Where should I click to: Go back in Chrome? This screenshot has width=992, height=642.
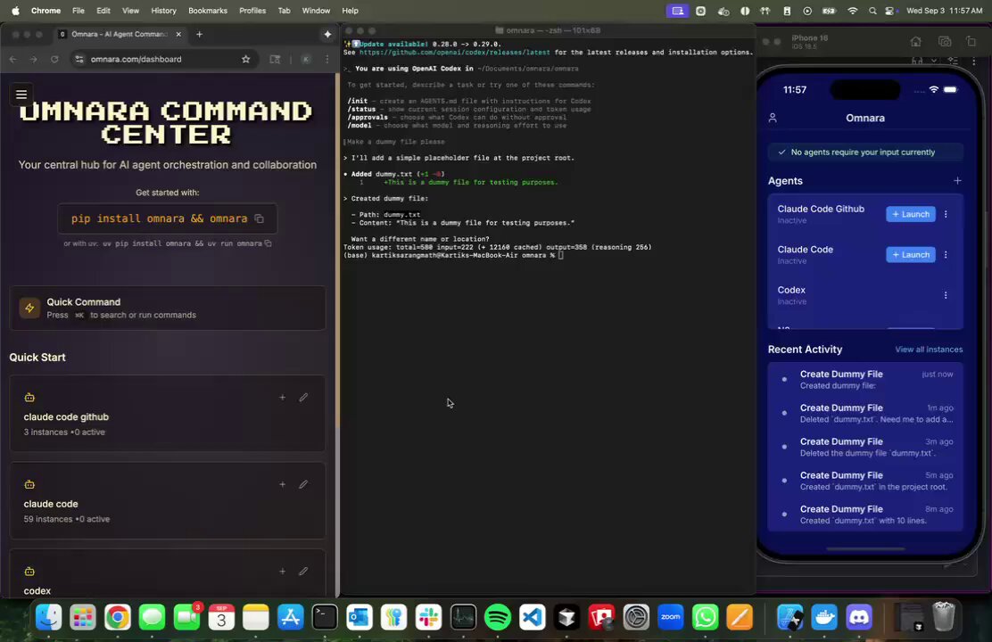click(x=13, y=60)
